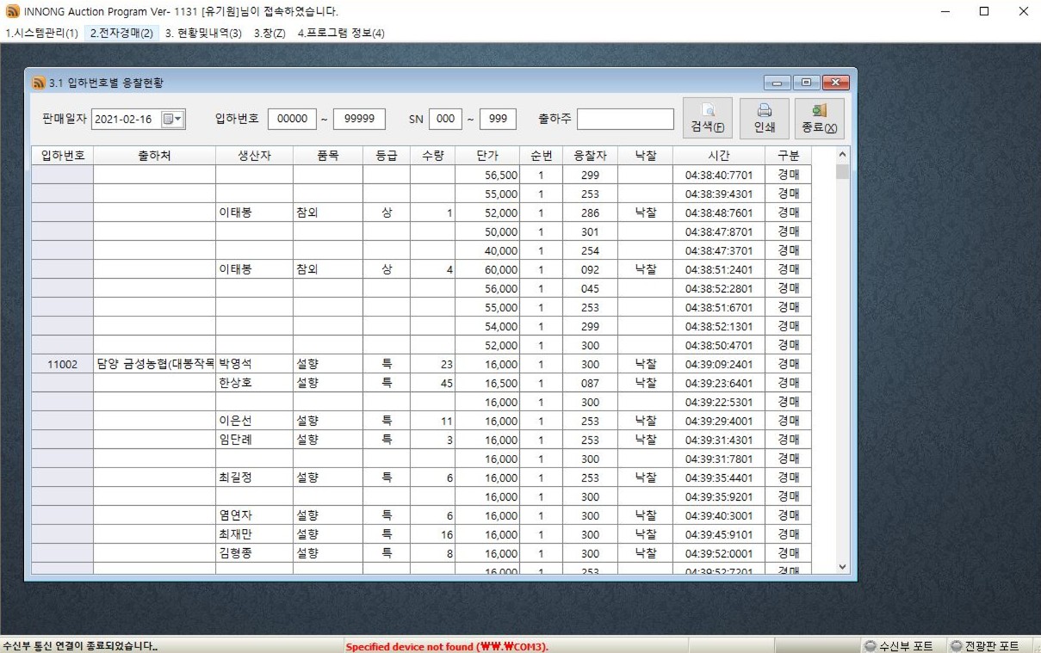Open the 판매일자 date picker dropdown
The image size is (1041, 653).
(175, 120)
